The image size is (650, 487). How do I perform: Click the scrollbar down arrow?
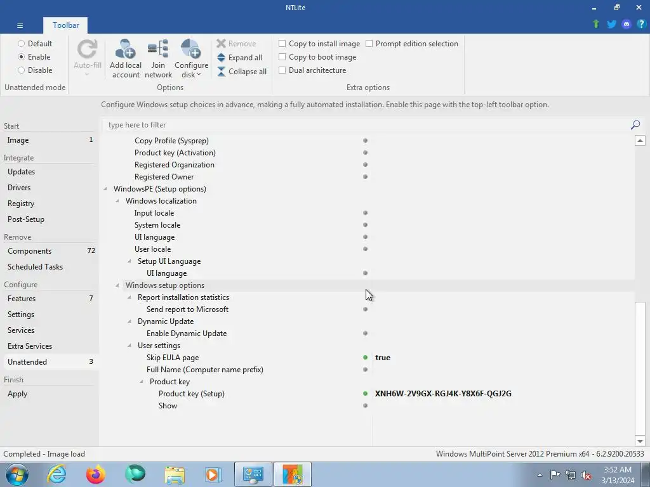click(640, 441)
